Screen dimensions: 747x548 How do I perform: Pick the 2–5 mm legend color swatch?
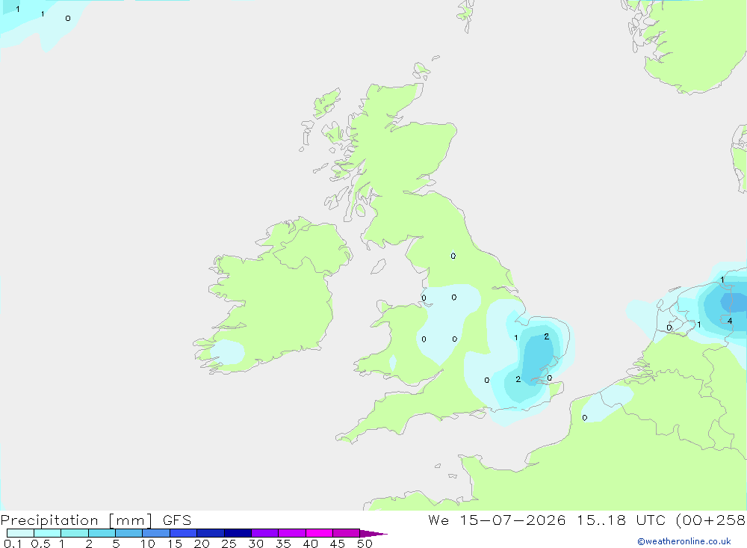pos(102,533)
